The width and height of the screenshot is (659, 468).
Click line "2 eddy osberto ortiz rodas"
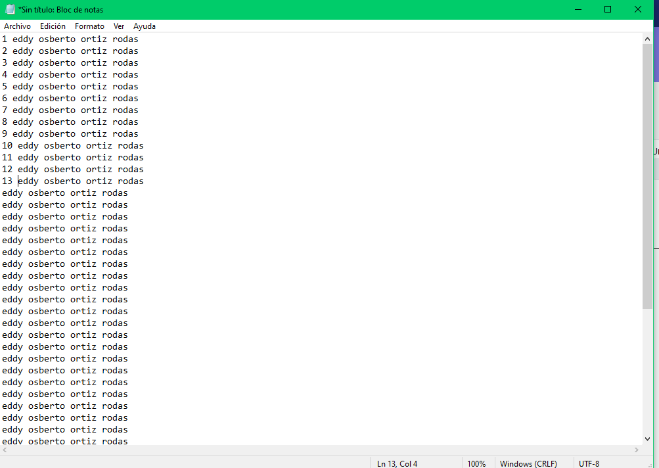coord(70,51)
